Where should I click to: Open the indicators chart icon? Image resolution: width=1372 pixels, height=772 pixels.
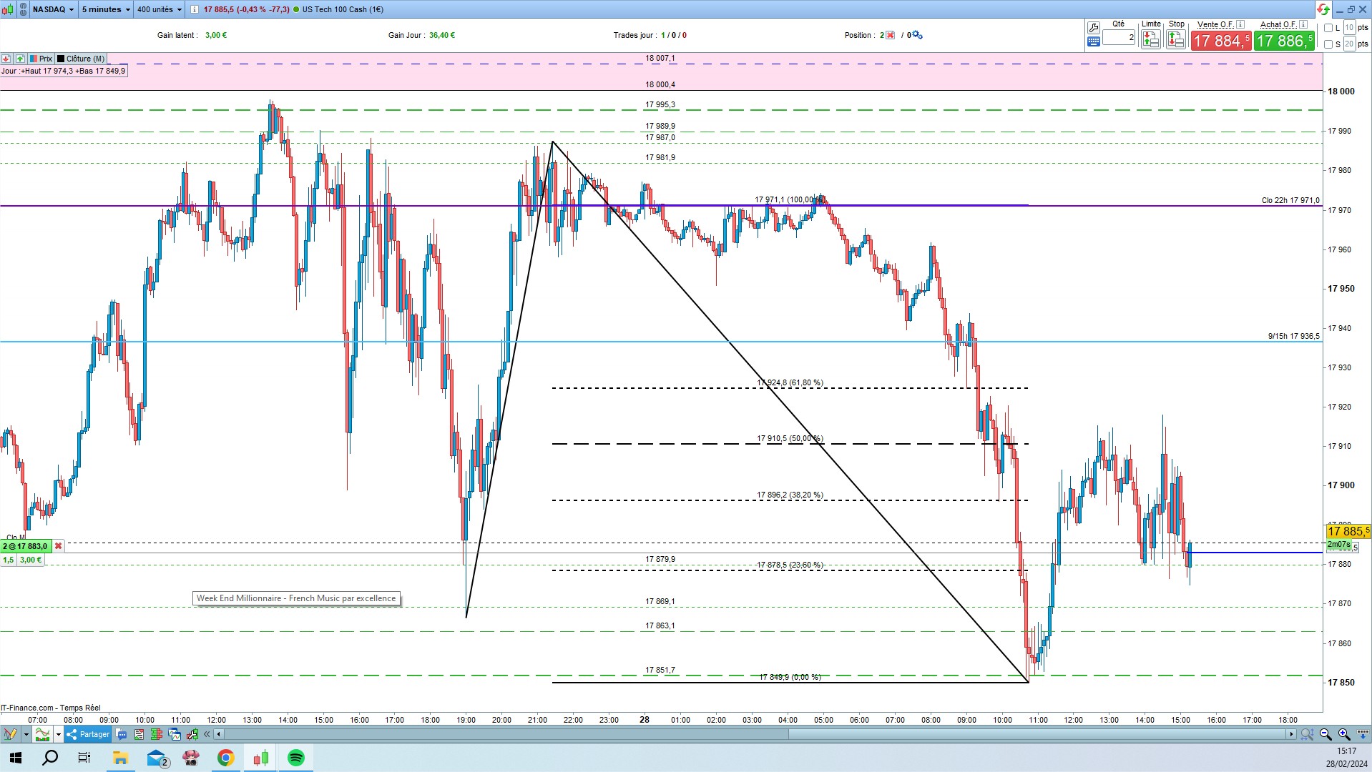[x=42, y=734]
